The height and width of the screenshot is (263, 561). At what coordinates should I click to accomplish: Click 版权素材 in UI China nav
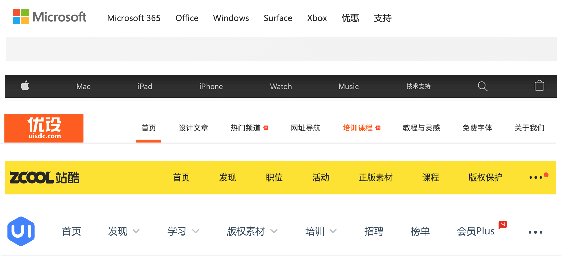(x=246, y=231)
